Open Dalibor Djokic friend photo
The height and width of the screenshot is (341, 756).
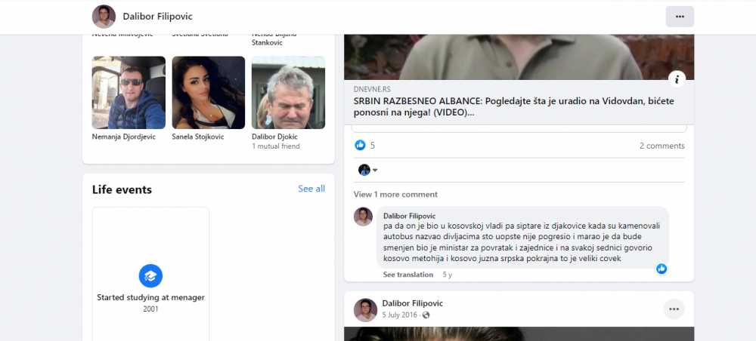tap(288, 93)
